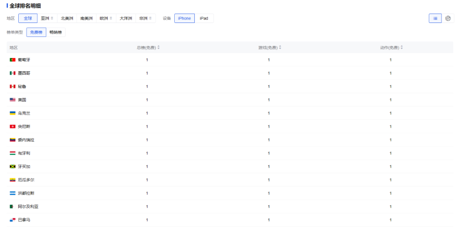Screen dimensions: 459x228
Task: Select the 免费榜 chart type
Action: [36, 32]
